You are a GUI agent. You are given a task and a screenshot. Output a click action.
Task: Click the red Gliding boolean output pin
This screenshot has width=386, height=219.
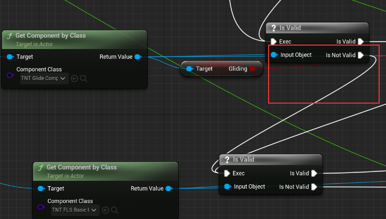tap(253, 69)
